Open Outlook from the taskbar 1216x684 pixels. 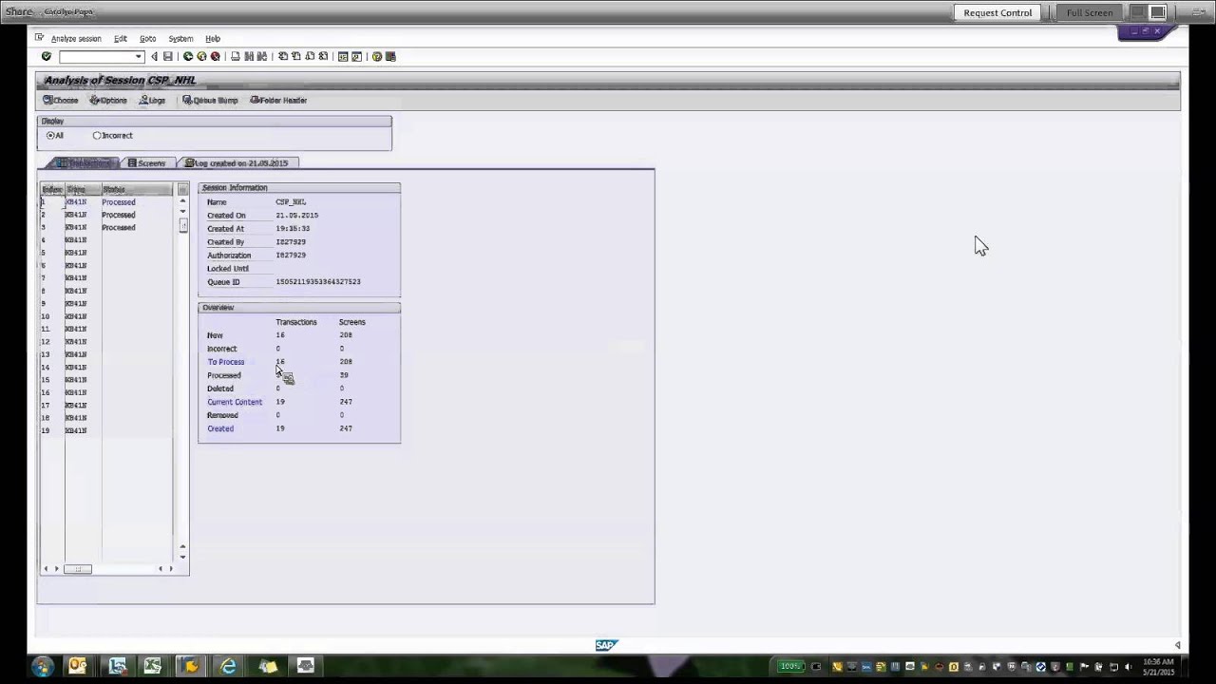pyautogui.click(x=78, y=667)
